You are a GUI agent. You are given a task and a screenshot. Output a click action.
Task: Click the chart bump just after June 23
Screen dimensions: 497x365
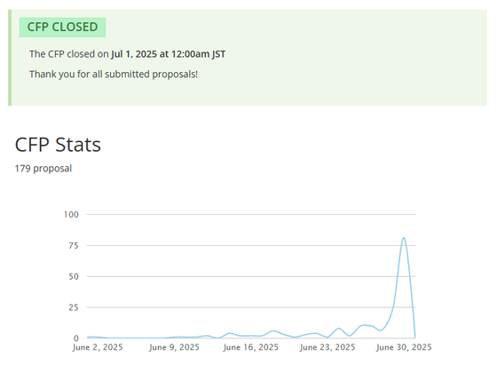click(339, 329)
